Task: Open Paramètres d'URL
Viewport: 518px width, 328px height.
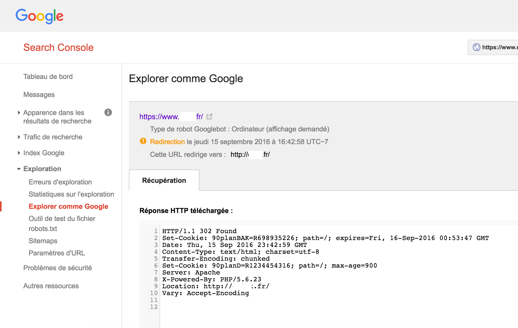Action: point(57,253)
